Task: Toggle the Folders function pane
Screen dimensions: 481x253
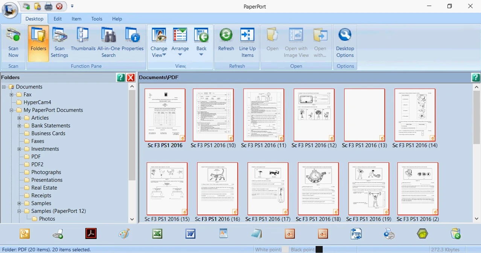Action: pyautogui.click(x=38, y=43)
